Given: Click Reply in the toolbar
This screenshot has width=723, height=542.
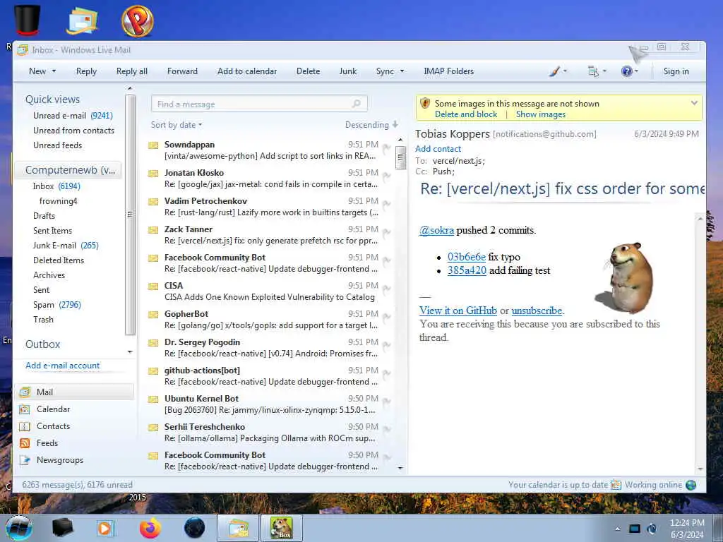Looking at the screenshot, I should click(86, 71).
